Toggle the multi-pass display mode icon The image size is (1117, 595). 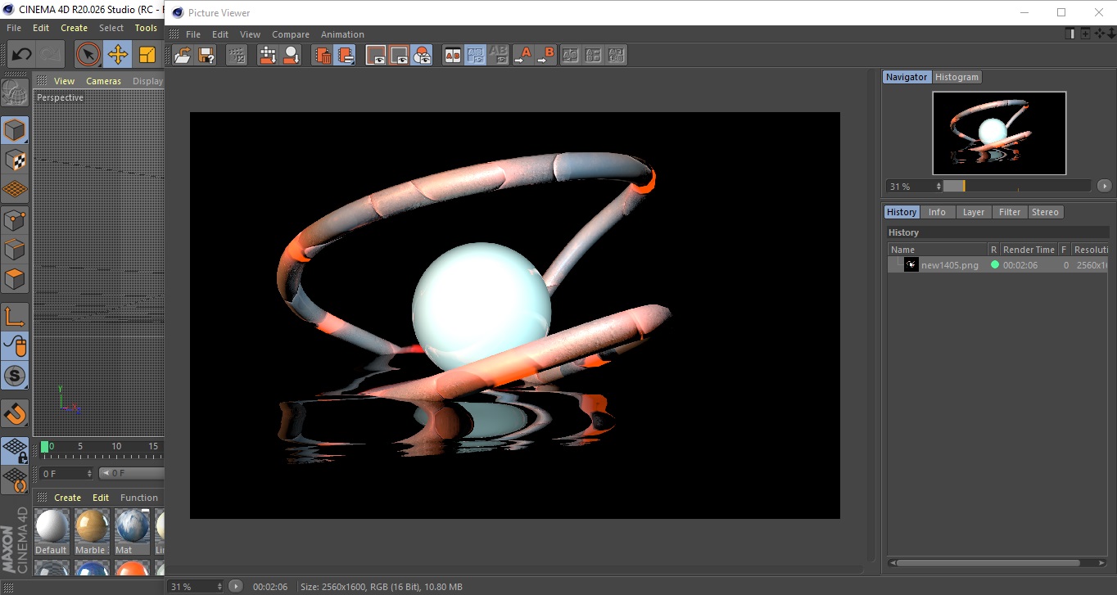tap(422, 55)
